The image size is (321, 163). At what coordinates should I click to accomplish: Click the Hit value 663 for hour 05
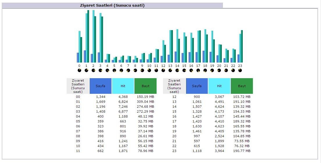point(123,121)
